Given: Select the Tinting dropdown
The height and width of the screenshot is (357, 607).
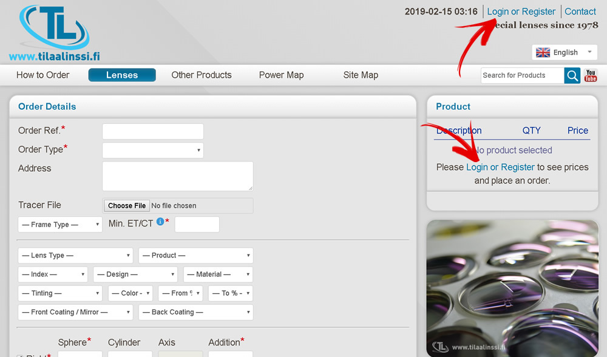Looking at the screenshot, I should (60, 293).
